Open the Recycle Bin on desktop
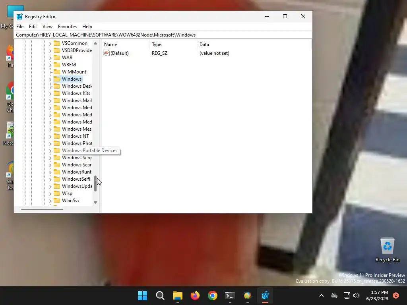407x305 pixels. 387,250
